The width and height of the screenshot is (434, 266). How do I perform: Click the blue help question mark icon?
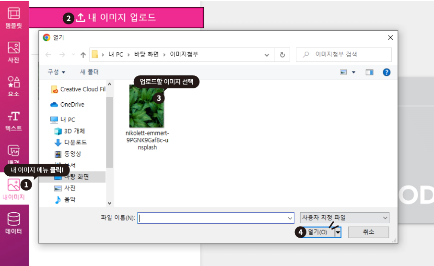point(387,73)
